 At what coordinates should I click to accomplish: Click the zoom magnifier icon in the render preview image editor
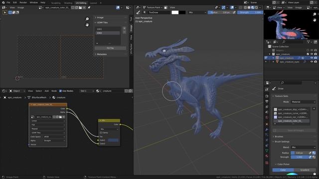pyautogui.click(x=315, y=14)
